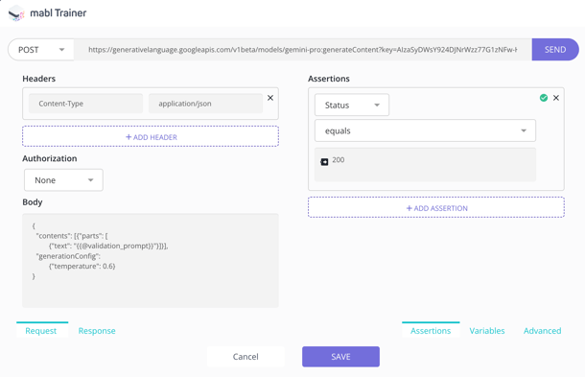Click the Body section label
This screenshot has width=585, height=377.
[x=33, y=202]
